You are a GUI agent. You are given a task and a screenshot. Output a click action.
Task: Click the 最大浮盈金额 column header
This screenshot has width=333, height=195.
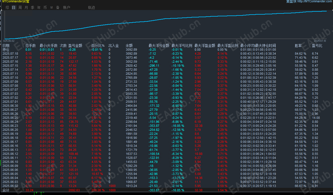[x=205, y=46]
